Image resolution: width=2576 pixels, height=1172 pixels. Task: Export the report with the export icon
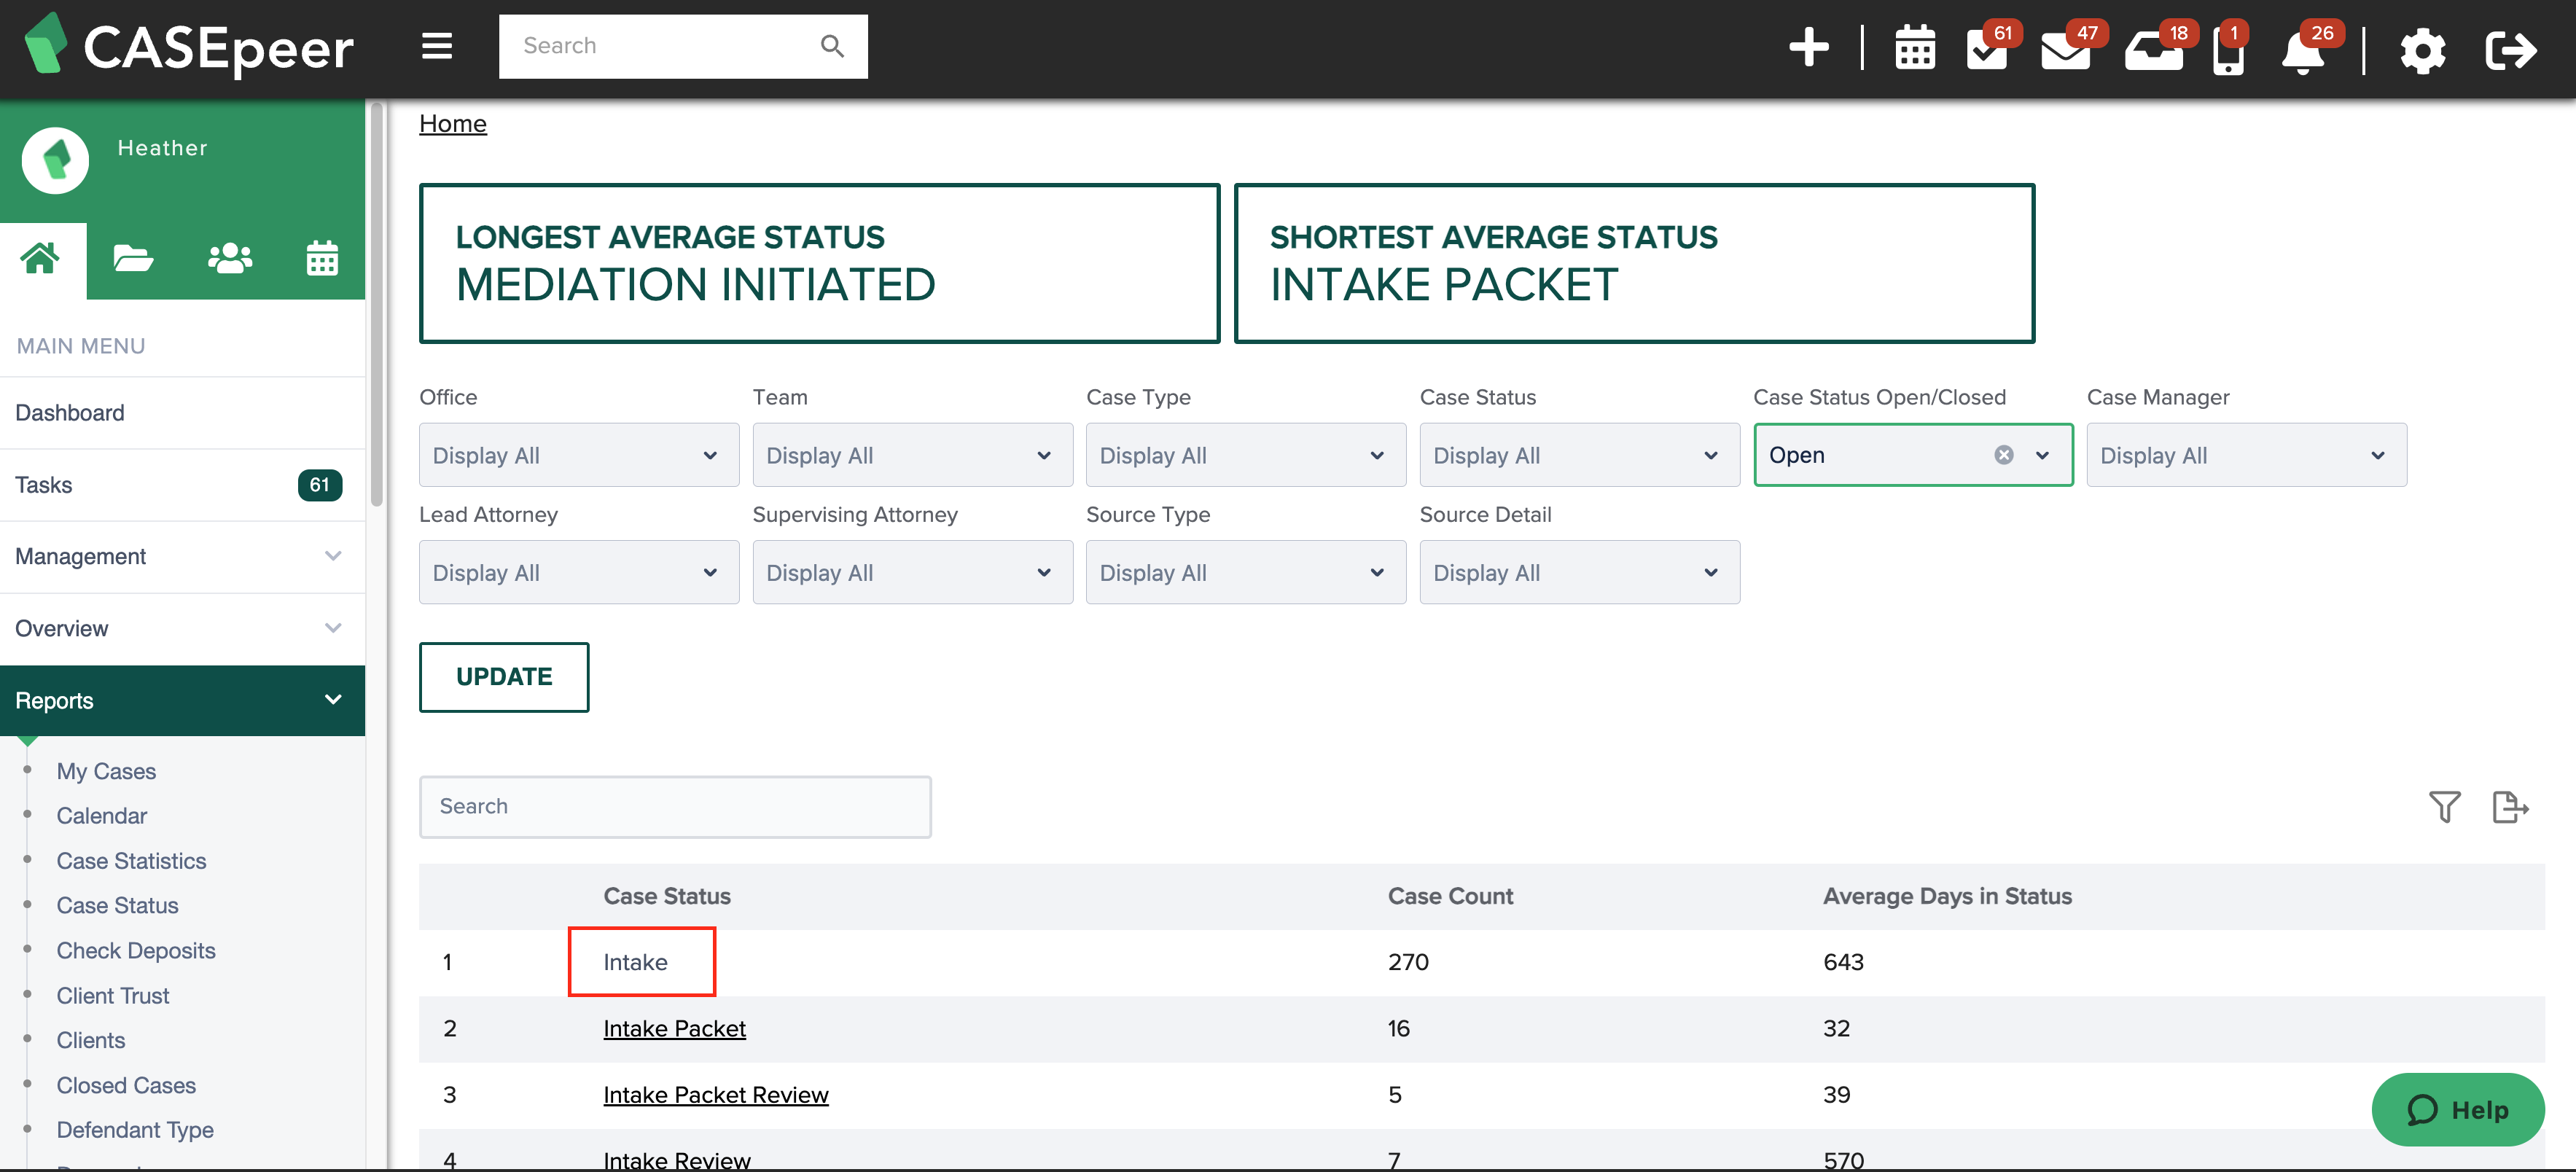pyautogui.click(x=2510, y=806)
